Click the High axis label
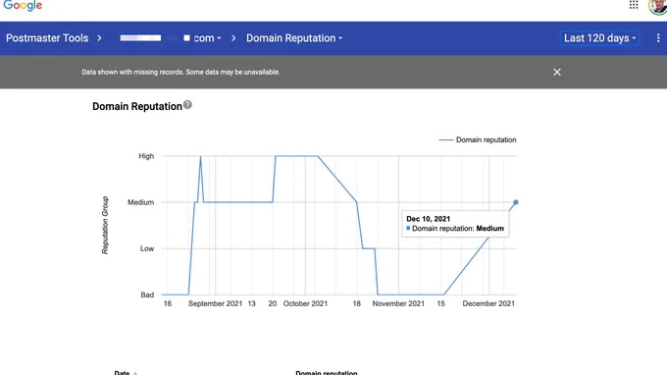 click(x=146, y=156)
